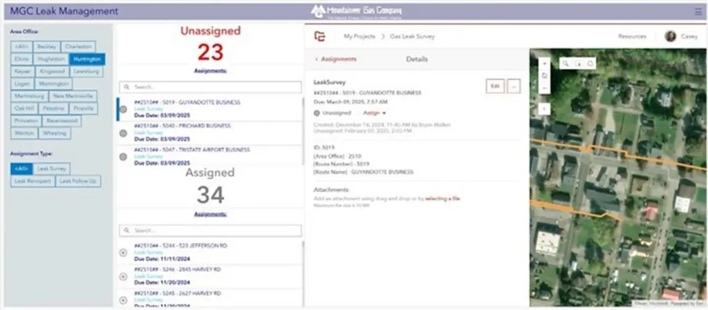Toggle the Huntington area office filter
Viewport: 708px width, 310px height.
coord(87,59)
